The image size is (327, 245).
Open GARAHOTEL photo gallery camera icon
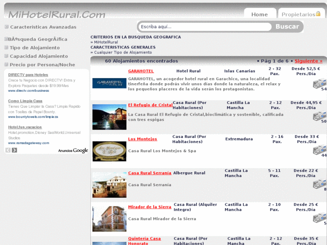tap(319, 84)
